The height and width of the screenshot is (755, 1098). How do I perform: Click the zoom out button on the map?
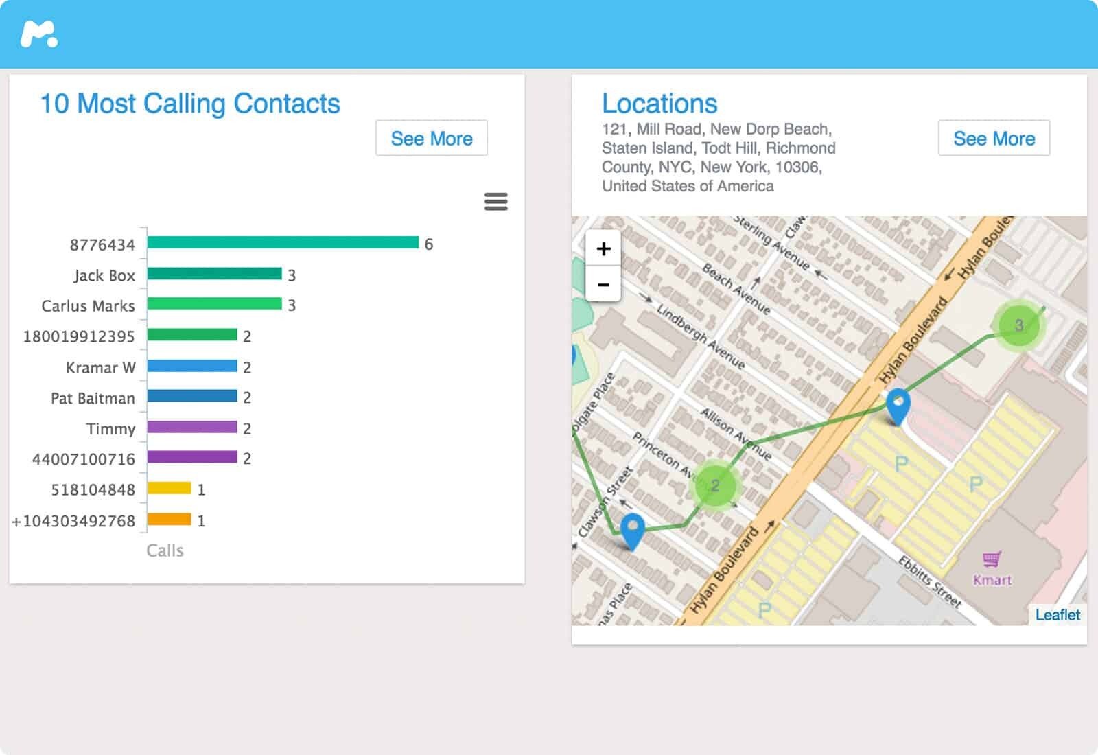coord(603,282)
